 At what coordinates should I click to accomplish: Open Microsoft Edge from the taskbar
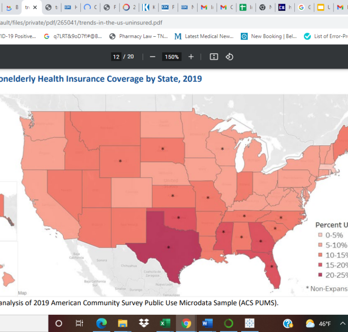[x=101, y=323]
